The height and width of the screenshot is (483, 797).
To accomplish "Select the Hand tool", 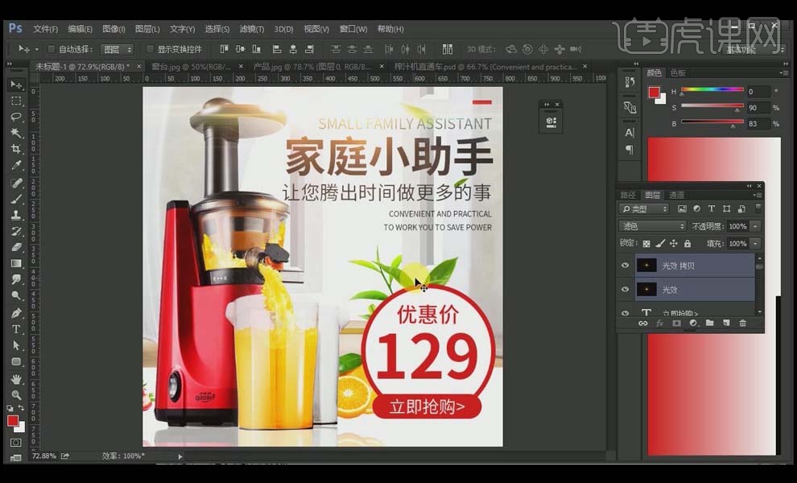I will [x=16, y=379].
